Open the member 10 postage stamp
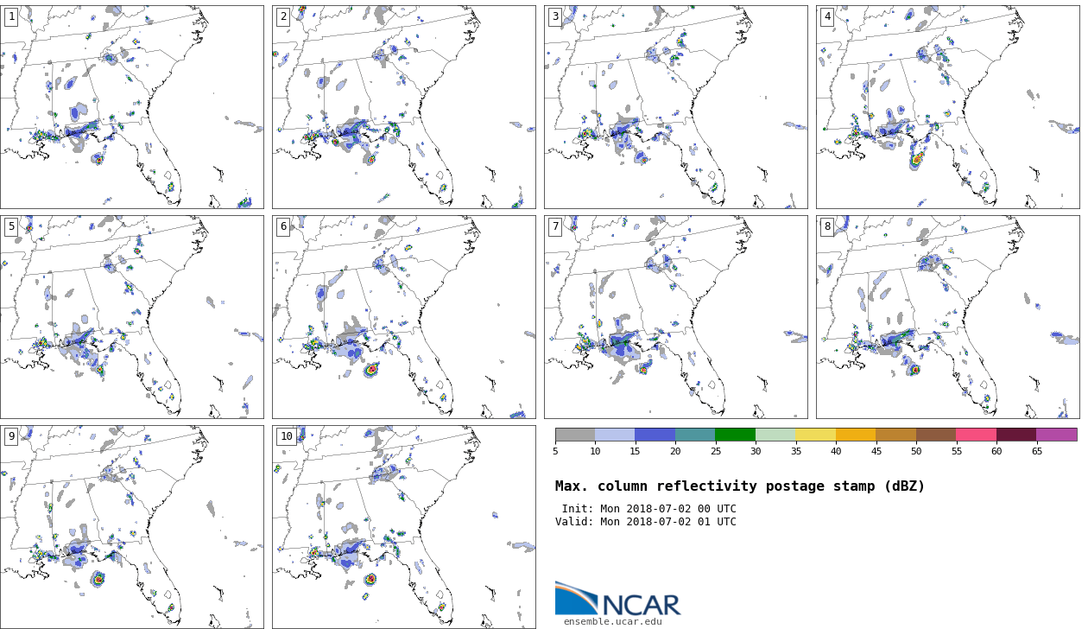 [x=403, y=526]
